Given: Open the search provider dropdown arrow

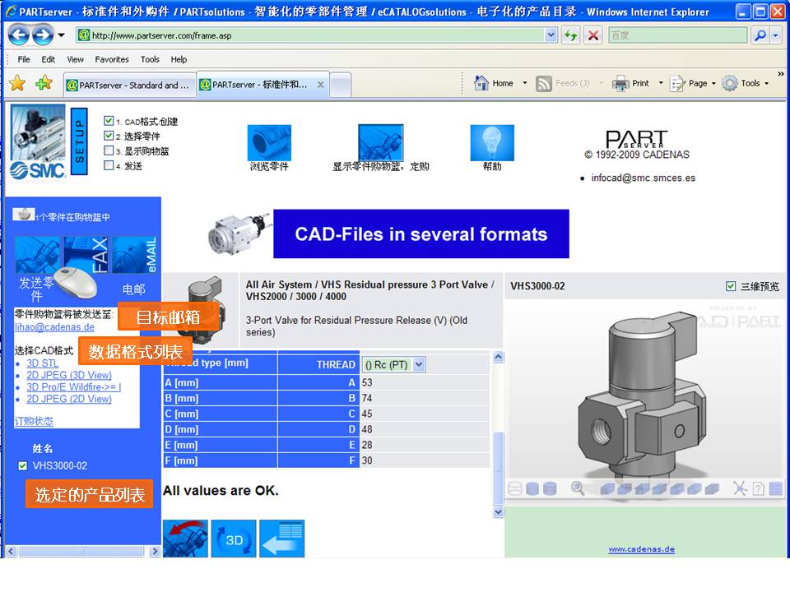Looking at the screenshot, I should pos(775,35).
